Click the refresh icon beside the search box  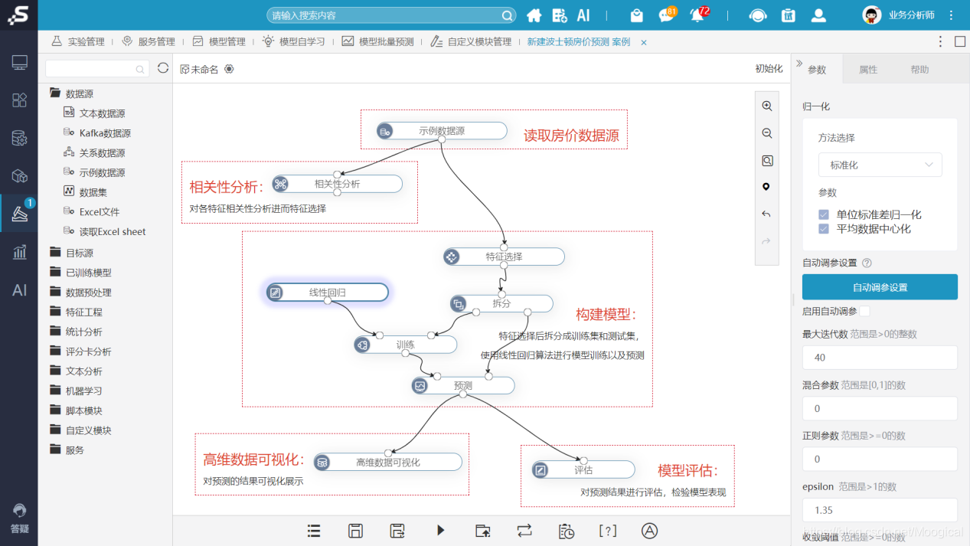[162, 67]
